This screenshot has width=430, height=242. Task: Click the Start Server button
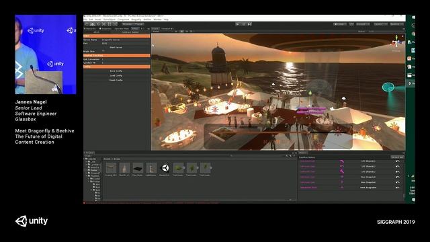(x=116, y=48)
